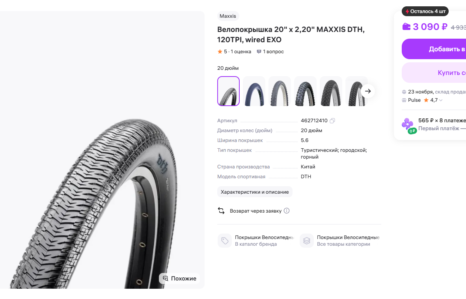Click the lightning icon in "Осталось 4 шт" badge

[406, 11]
